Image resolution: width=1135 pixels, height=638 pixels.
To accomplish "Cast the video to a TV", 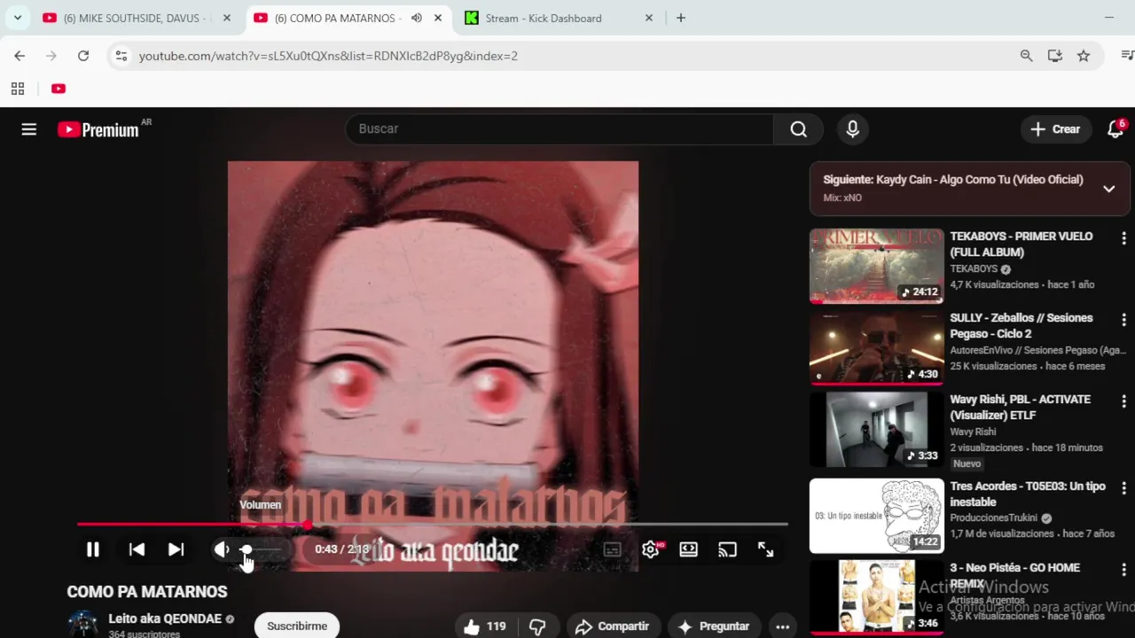I will click(x=727, y=549).
